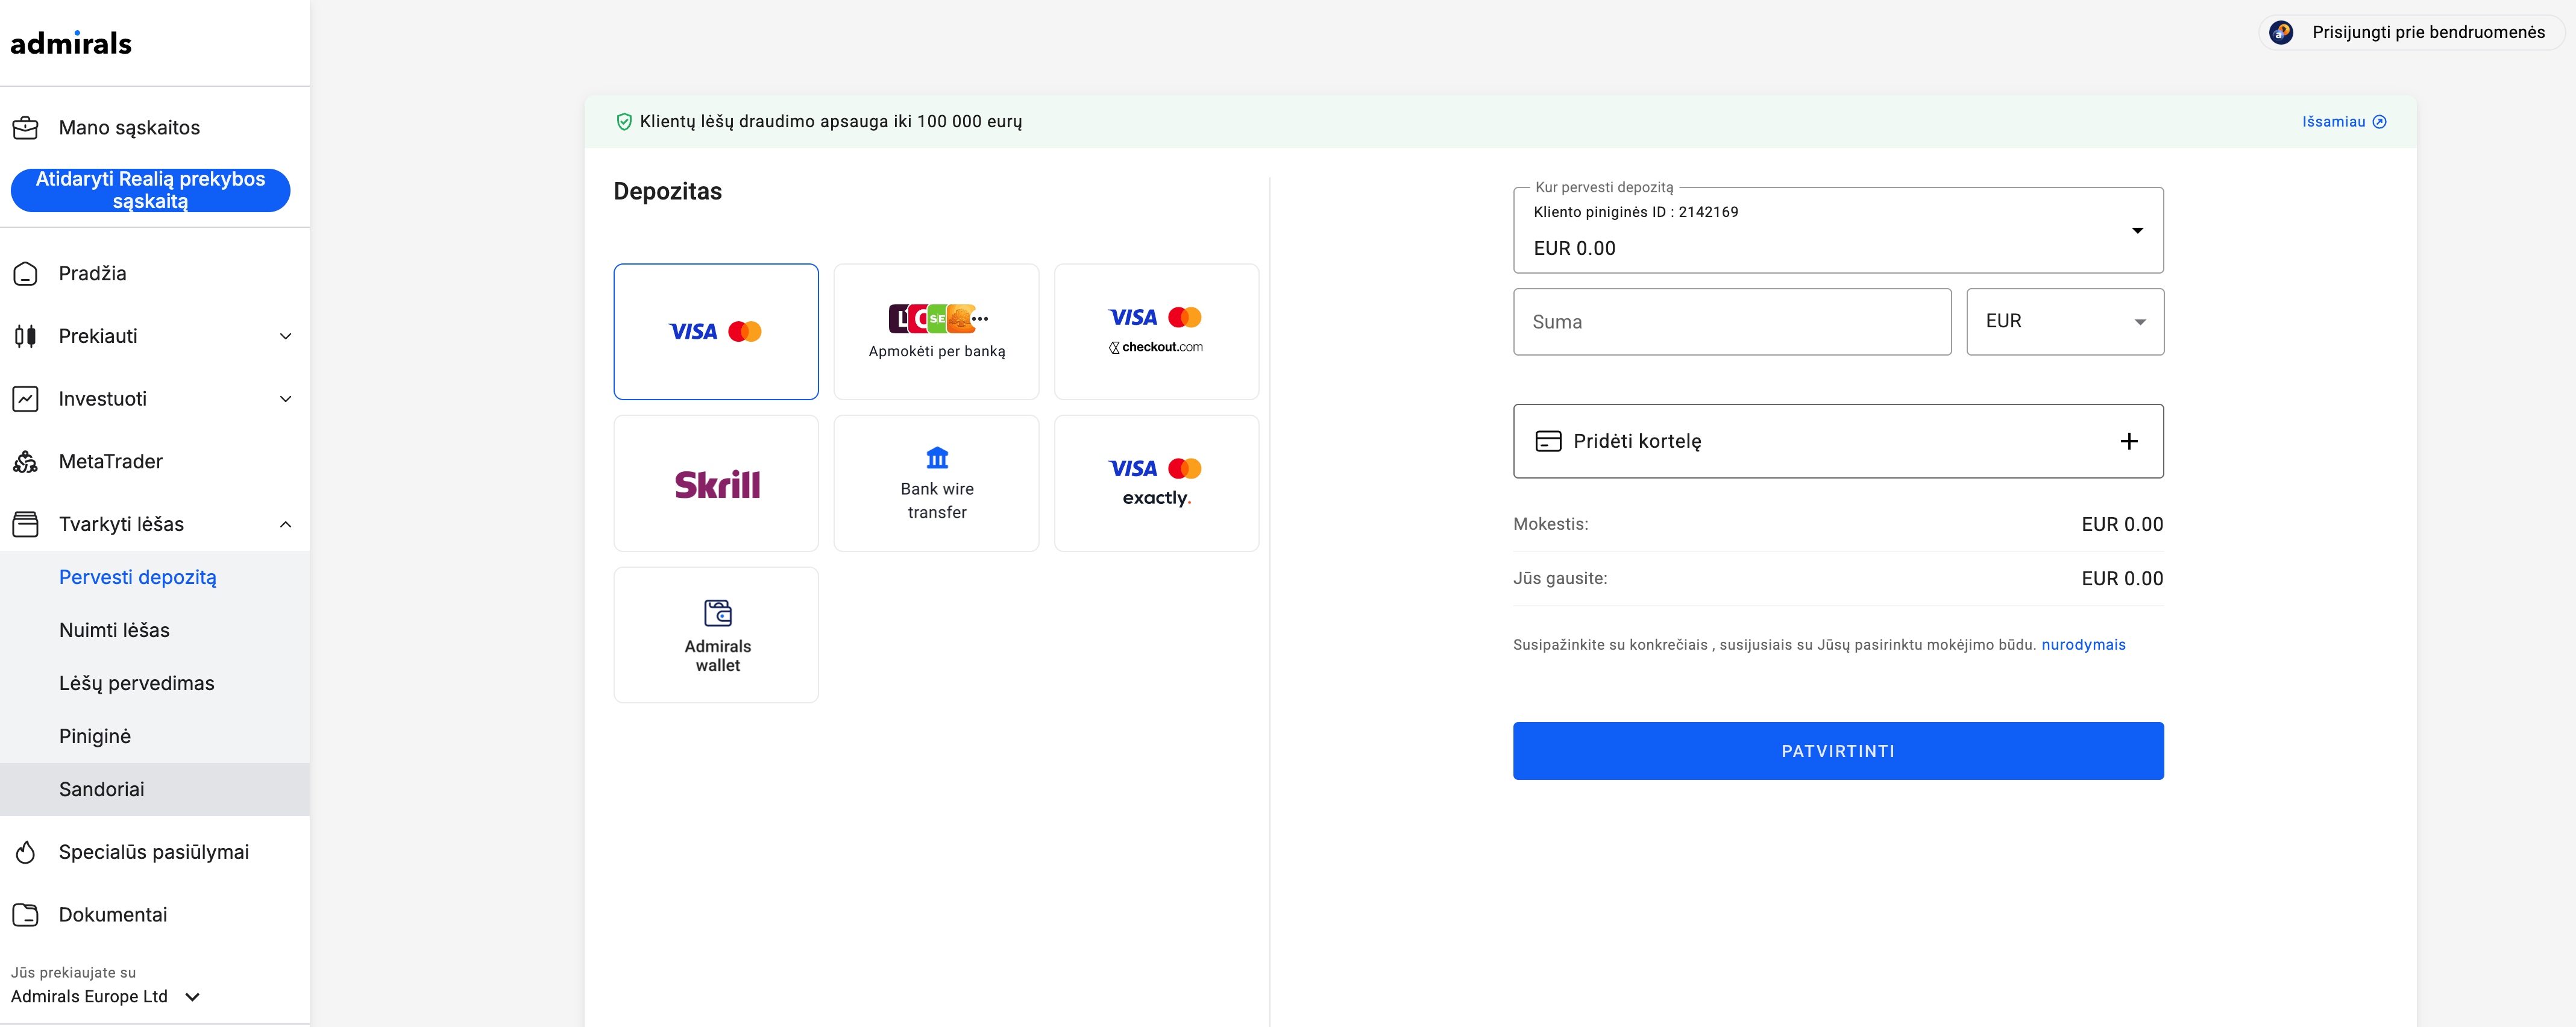Screen dimensions: 2576x1027
Task: Open Mano sąskaitos briefcase icon
Action: tap(25, 128)
